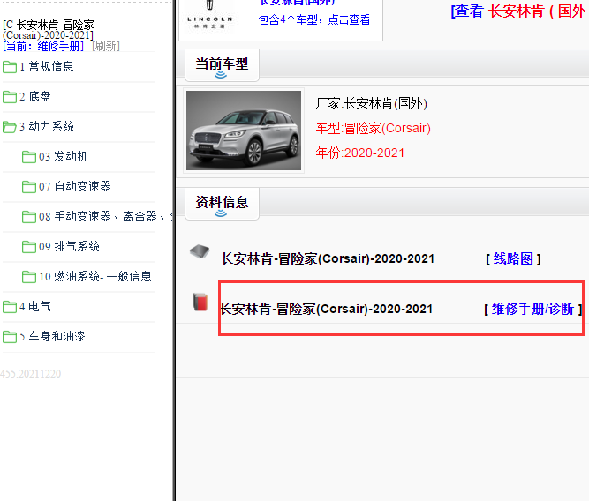The image size is (589, 501).
Task: Select the 当前车型 tab
Action: [x=222, y=64]
